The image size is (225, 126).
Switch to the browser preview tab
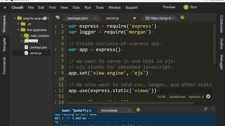click(158, 18)
